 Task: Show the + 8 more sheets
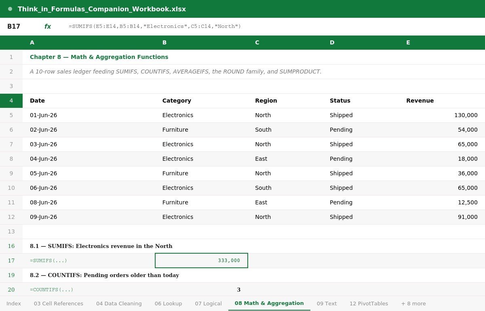coord(413,303)
